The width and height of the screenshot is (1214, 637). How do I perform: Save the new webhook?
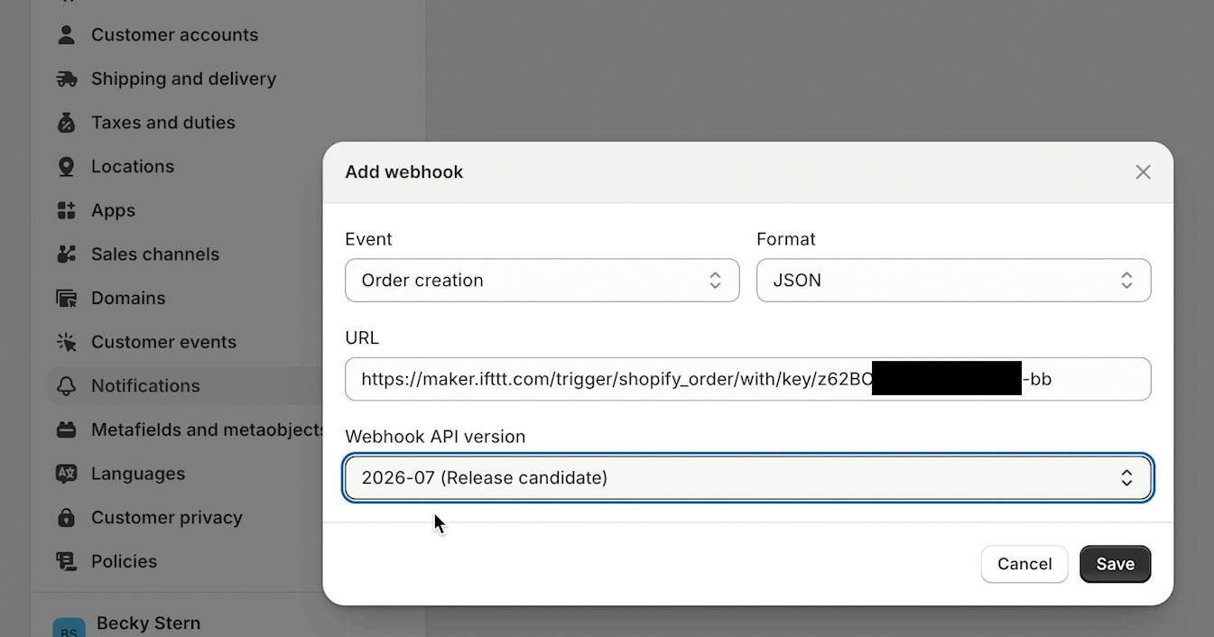(x=1115, y=564)
